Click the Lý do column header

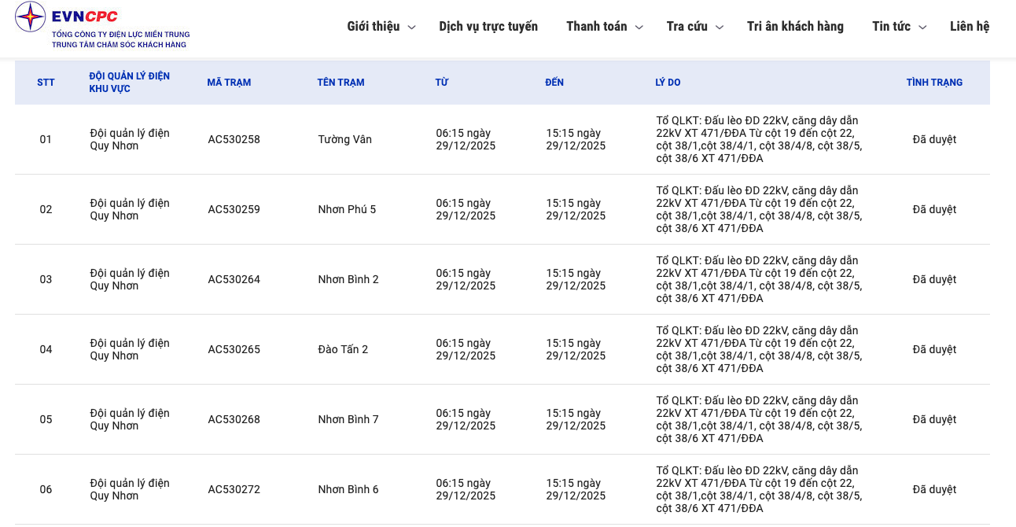point(668,83)
